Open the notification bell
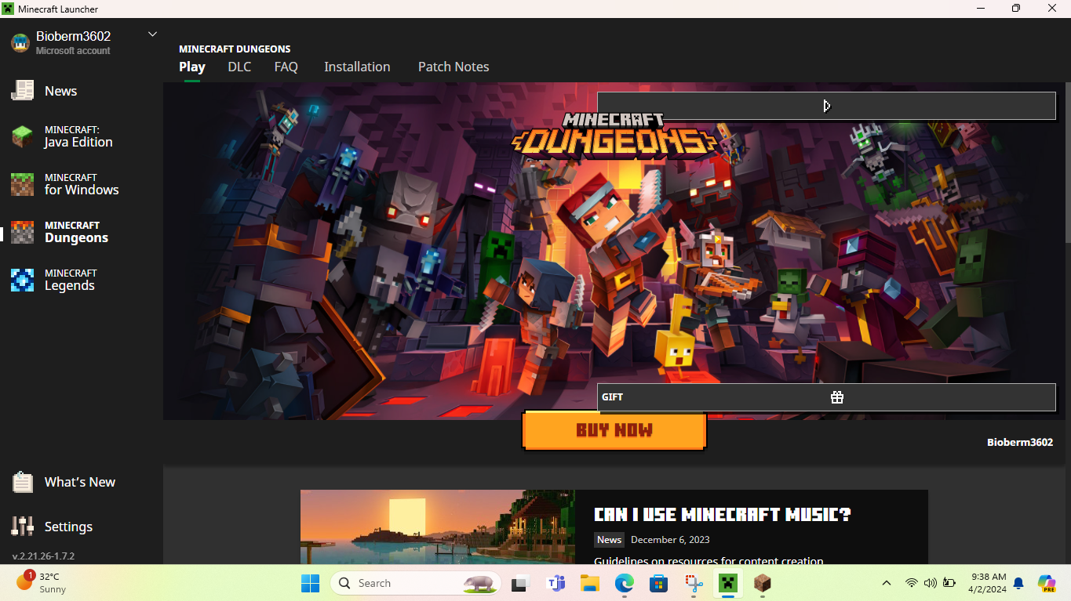1071x601 pixels. [x=1018, y=583]
